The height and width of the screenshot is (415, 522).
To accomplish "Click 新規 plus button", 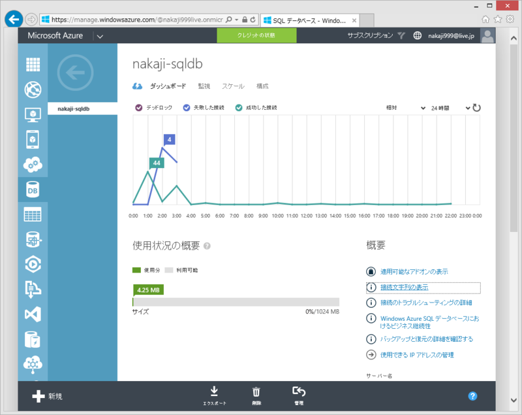I will coord(47,396).
